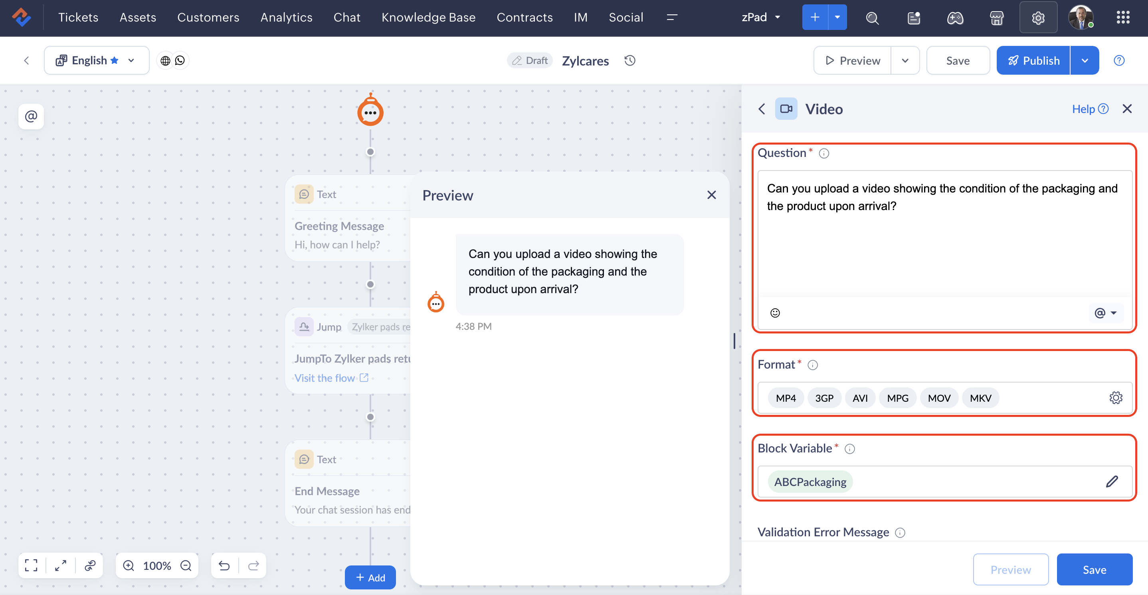
Task: Go to the Analytics tab
Action: pyautogui.click(x=286, y=18)
